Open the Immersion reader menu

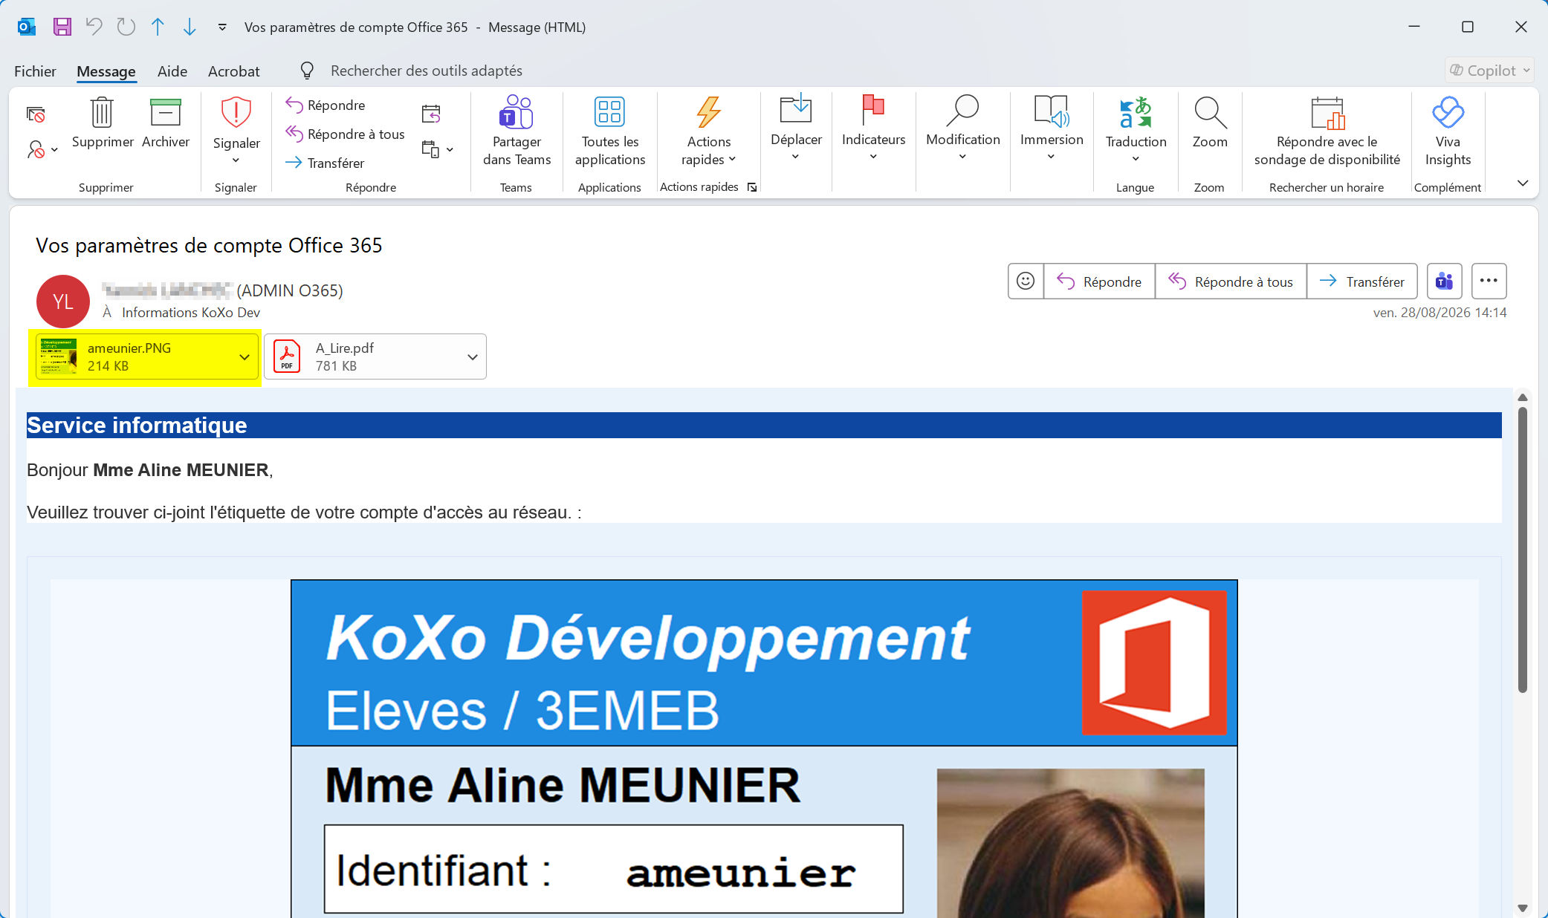tap(1052, 128)
